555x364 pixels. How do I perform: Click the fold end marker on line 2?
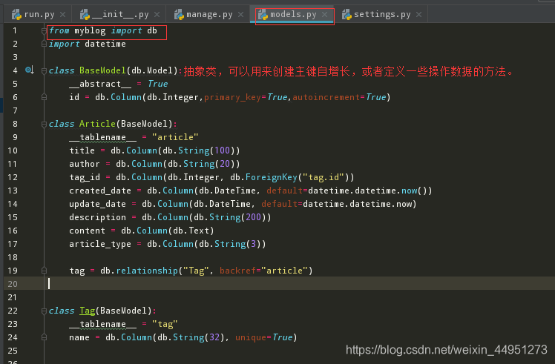click(44, 44)
